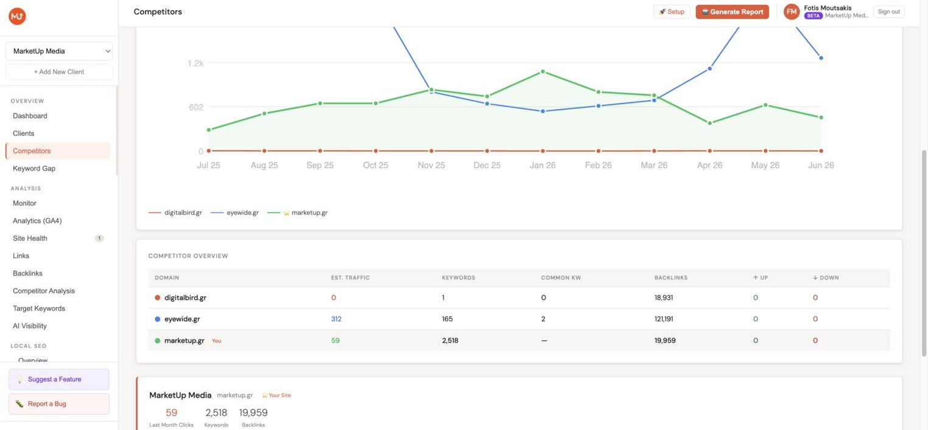
Task: Click the Backlinks column header
Action: coord(671,278)
